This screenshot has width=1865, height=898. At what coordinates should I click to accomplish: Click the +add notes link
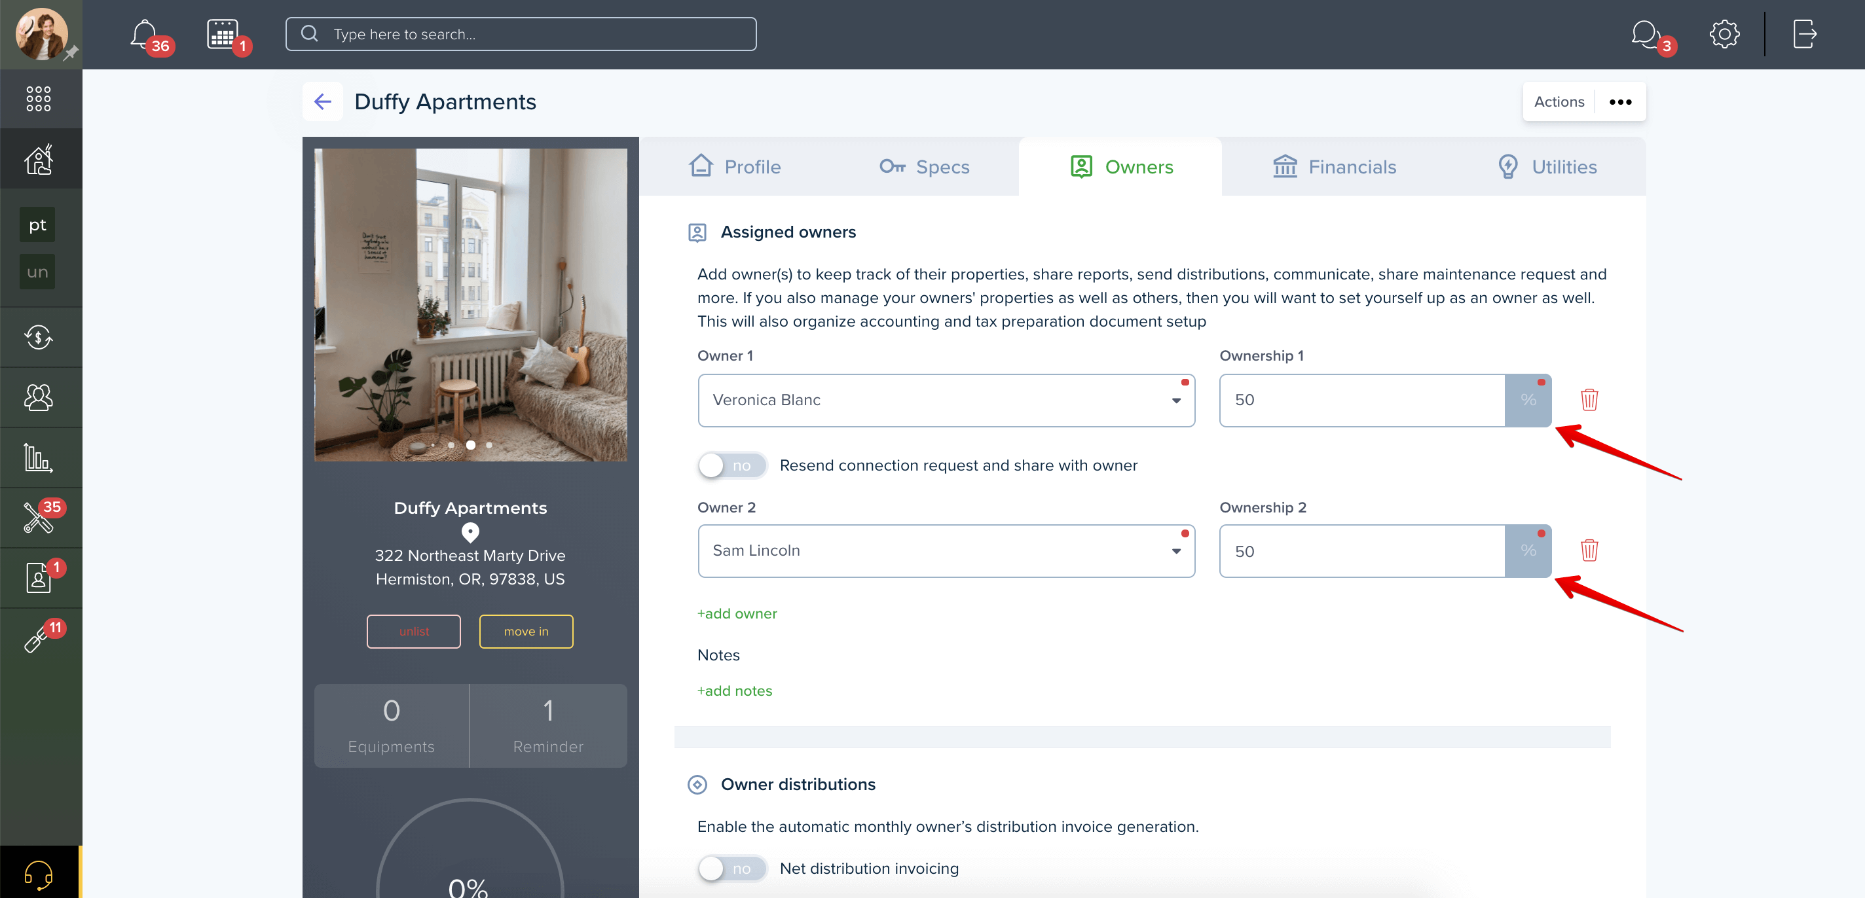tap(734, 691)
